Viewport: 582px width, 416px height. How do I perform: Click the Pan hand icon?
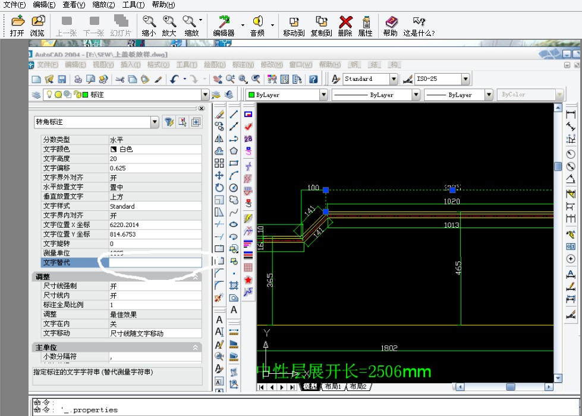[x=218, y=79]
